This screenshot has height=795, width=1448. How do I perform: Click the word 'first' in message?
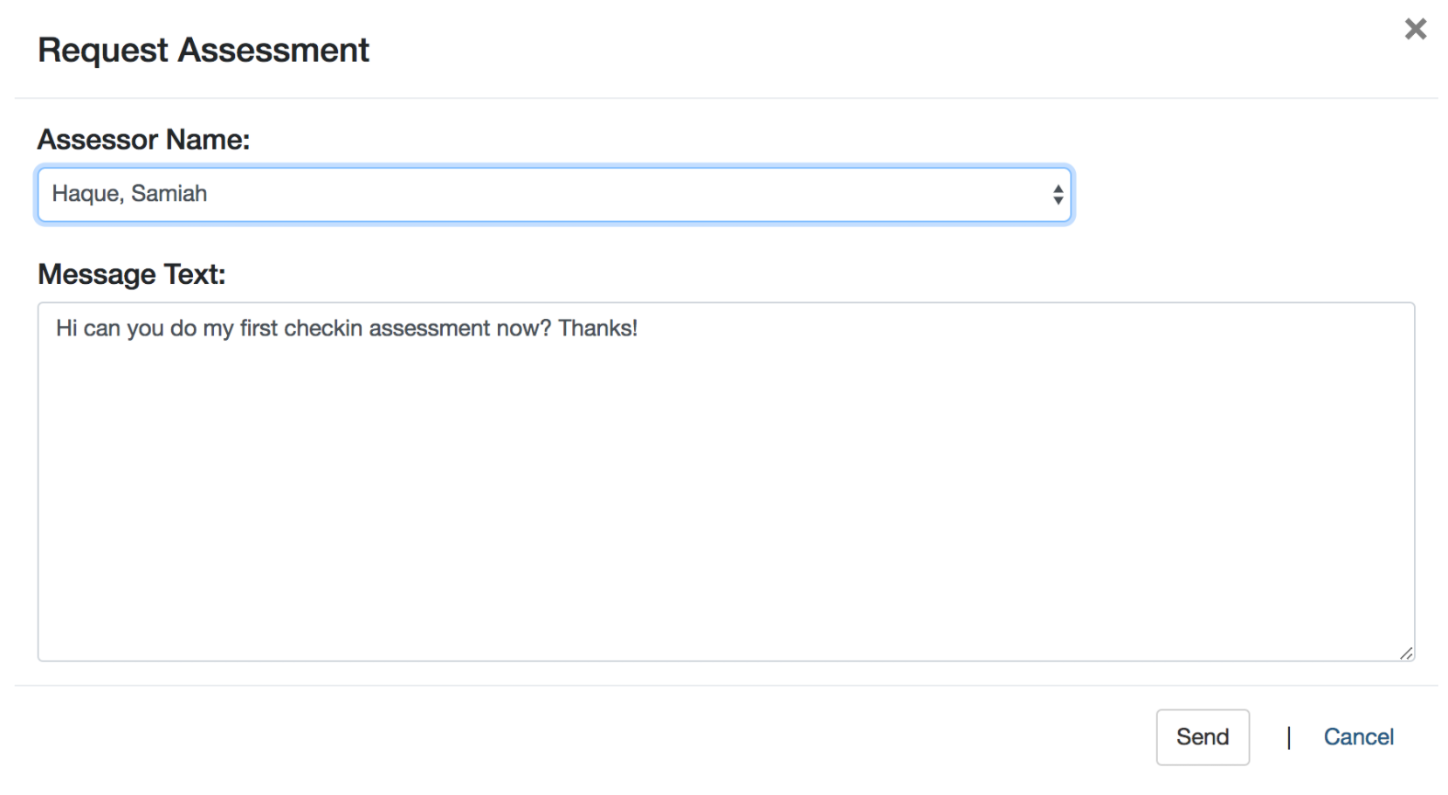pos(259,328)
